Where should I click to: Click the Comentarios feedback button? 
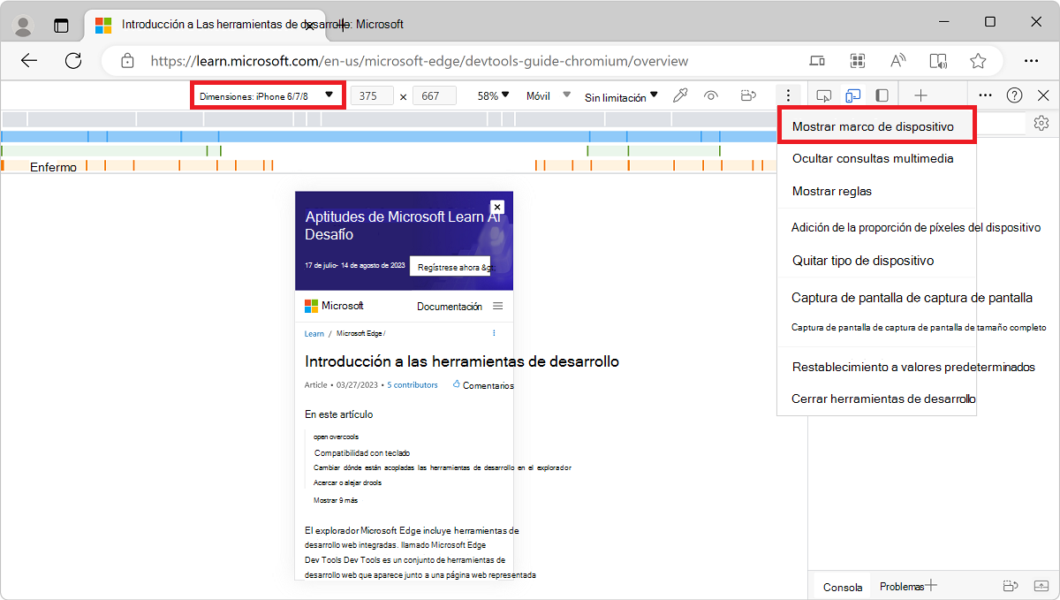(x=483, y=385)
